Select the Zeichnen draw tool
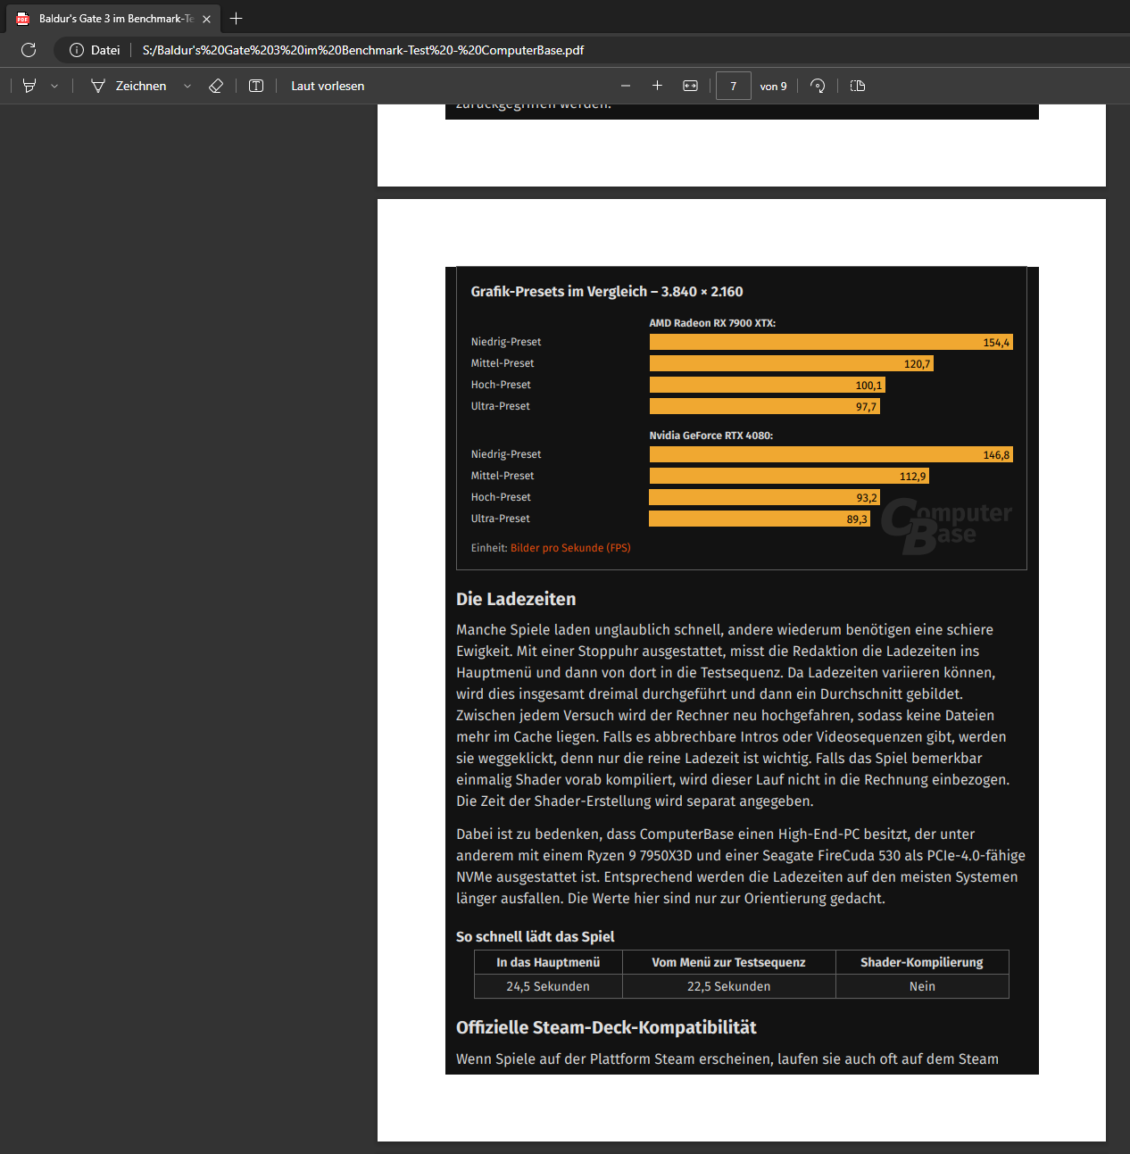 click(129, 86)
